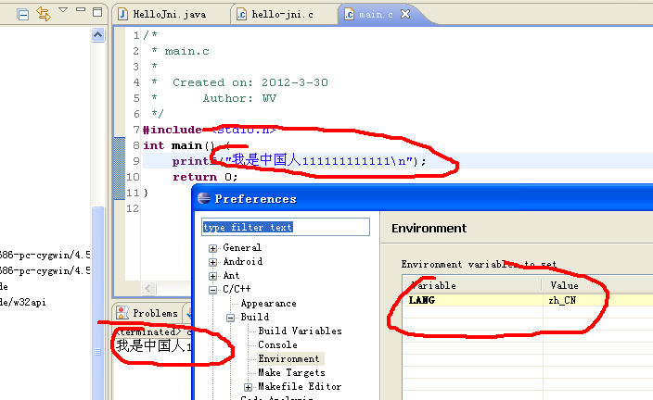Click the Eclipse icon in Preferences title bar

tap(204, 198)
